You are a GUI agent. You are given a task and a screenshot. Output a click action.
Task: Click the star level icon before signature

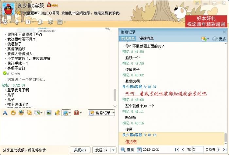coord(19,13)
